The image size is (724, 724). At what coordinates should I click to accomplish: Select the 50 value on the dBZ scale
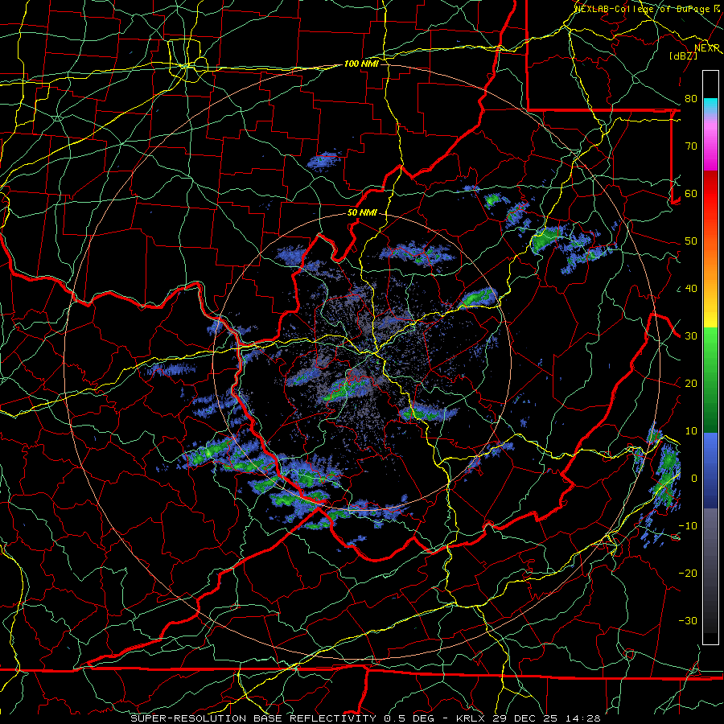[x=691, y=241]
